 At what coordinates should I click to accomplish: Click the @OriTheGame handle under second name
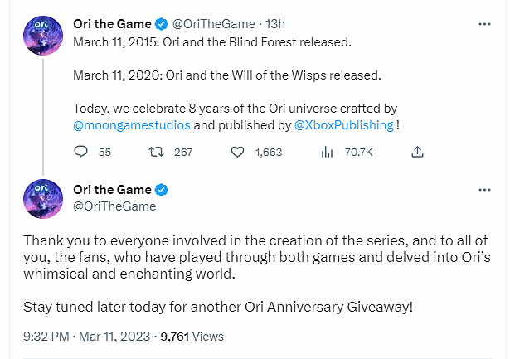[114, 206]
